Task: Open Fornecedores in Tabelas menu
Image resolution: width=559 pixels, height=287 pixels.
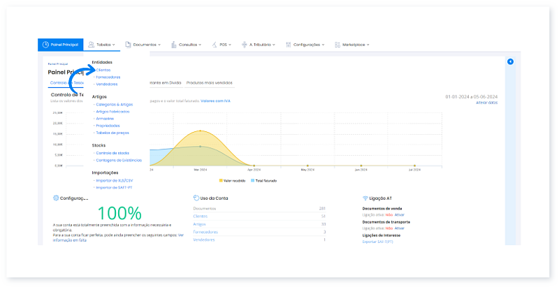Action: point(107,77)
